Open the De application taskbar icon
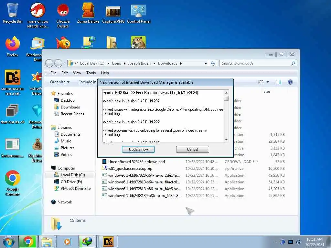 point(108,242)
